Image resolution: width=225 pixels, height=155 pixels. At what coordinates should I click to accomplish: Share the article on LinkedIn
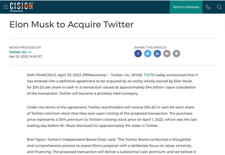[x=157, y=54]
